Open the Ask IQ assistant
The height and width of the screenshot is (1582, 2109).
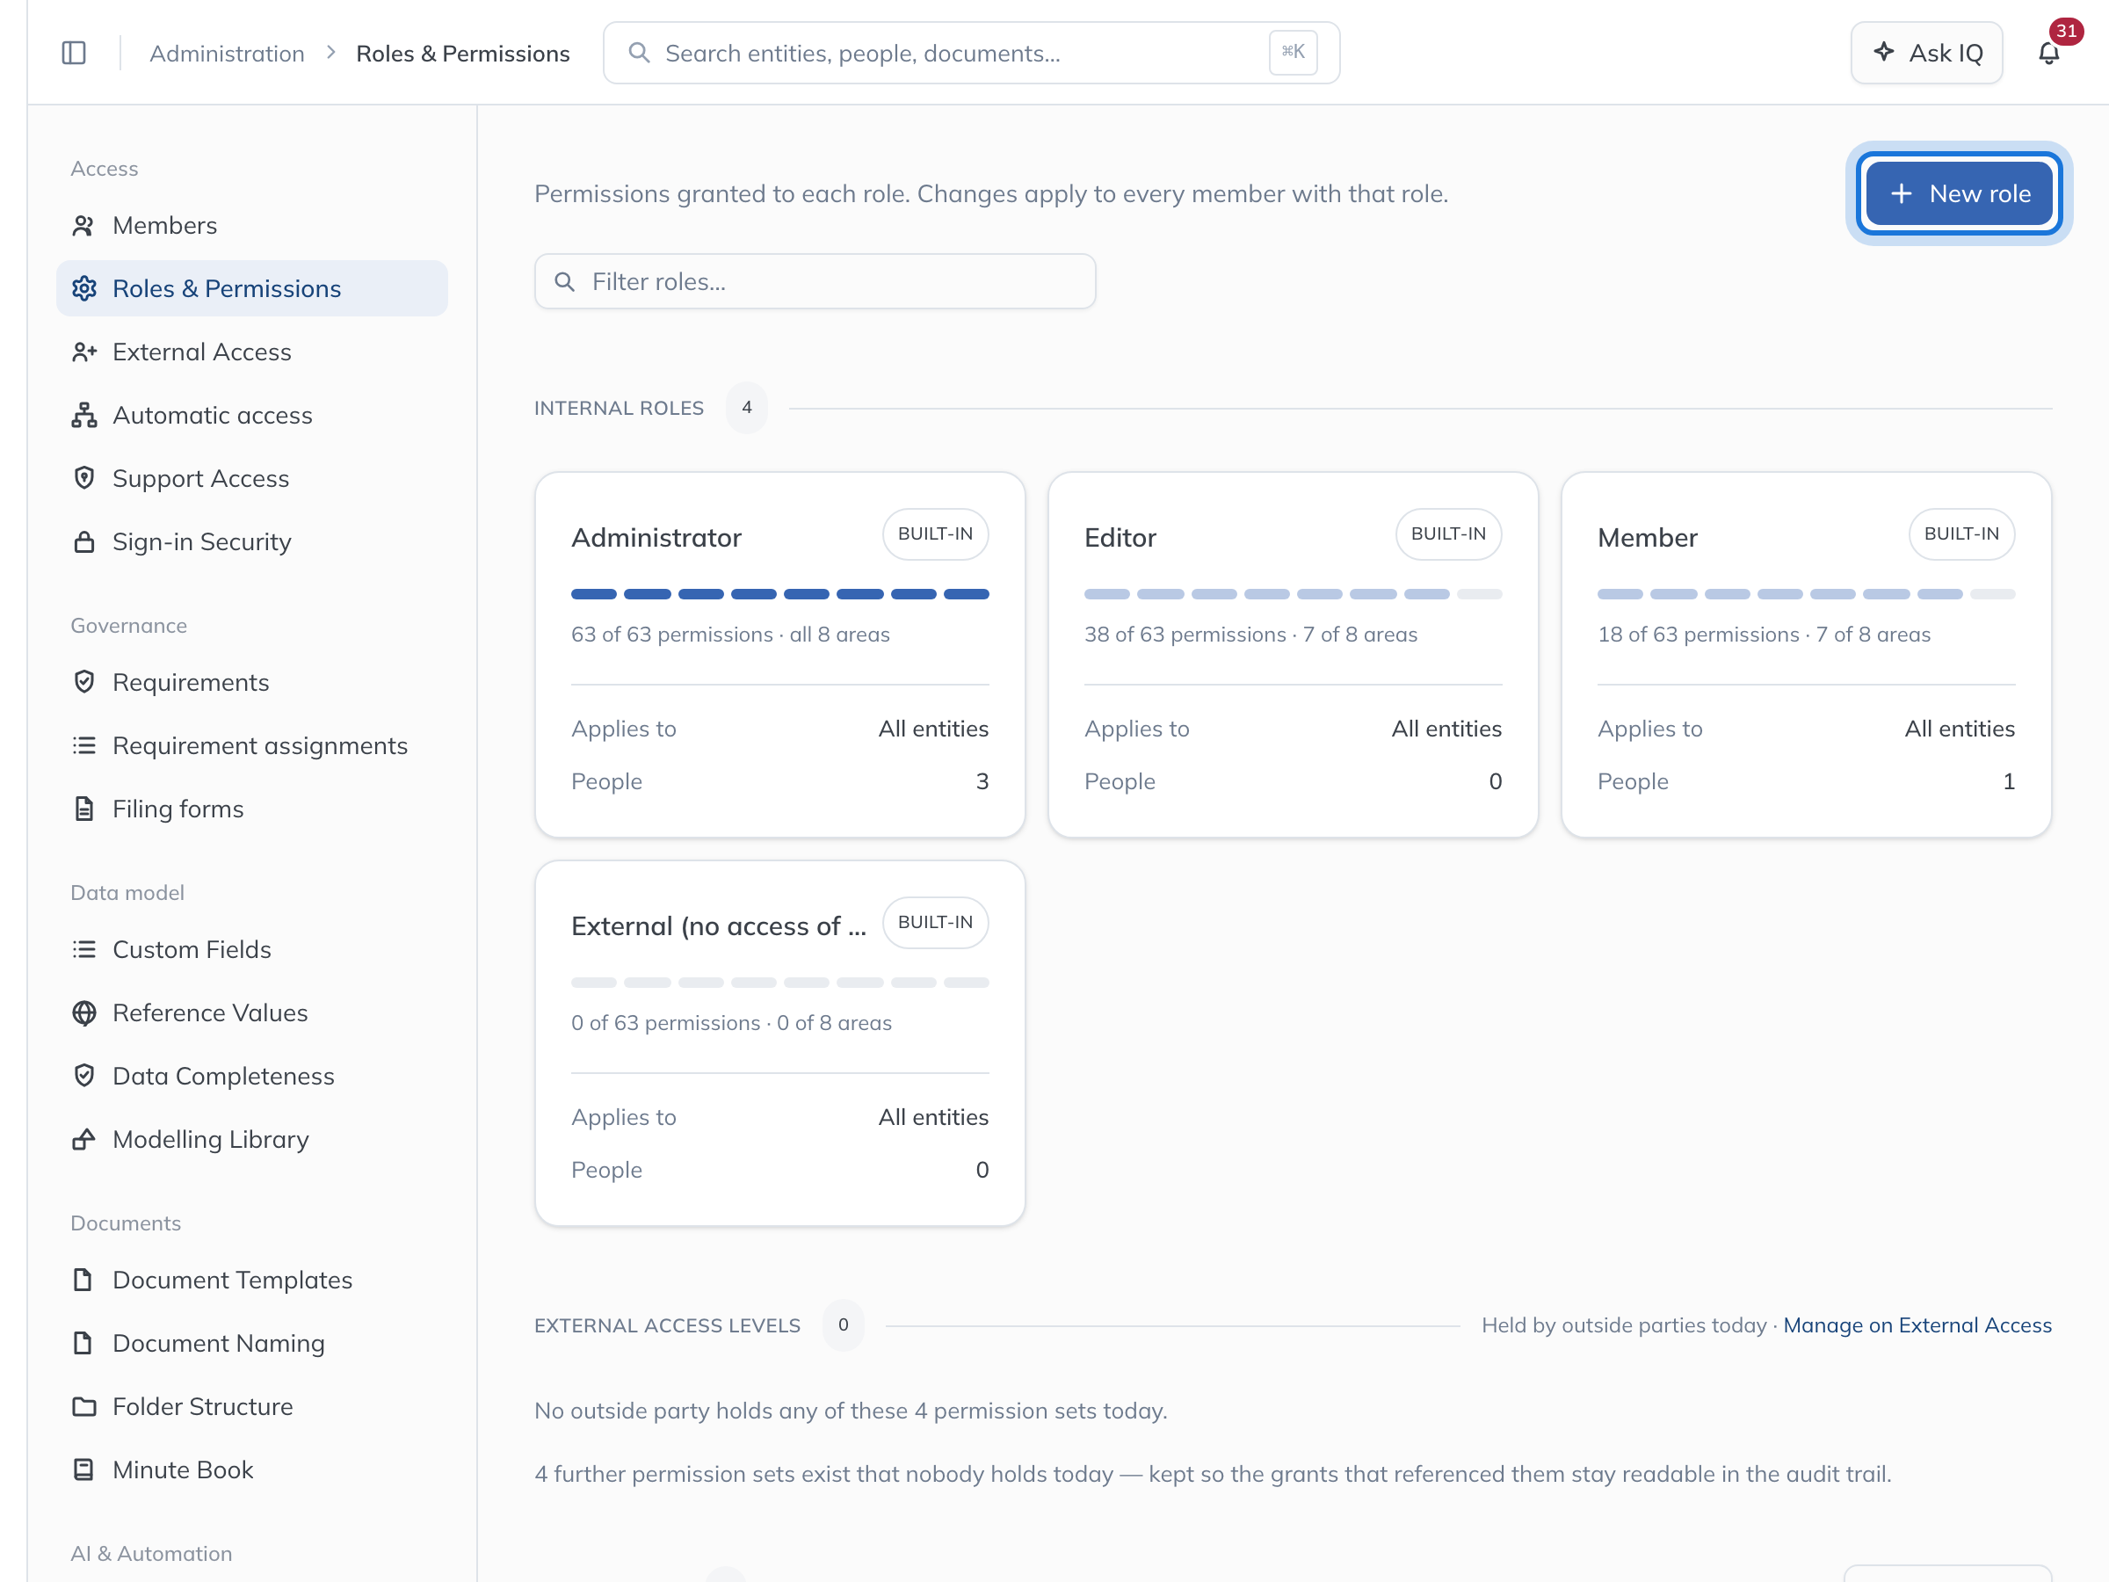pos(1926,54)
